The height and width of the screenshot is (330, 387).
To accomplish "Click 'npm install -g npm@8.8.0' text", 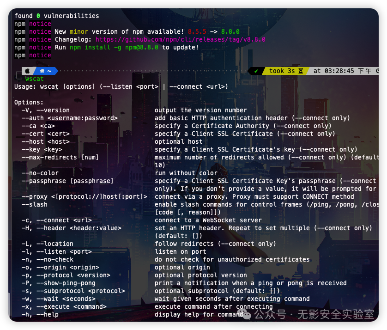I will coord(114,48).
